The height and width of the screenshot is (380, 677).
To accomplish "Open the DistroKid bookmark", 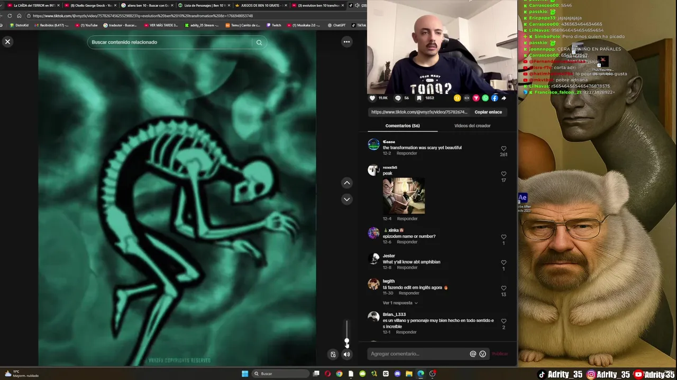I will point(19,25).
